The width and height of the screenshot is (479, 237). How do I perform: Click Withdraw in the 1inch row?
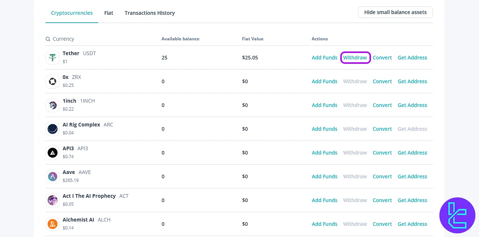(x=355, y=105)
